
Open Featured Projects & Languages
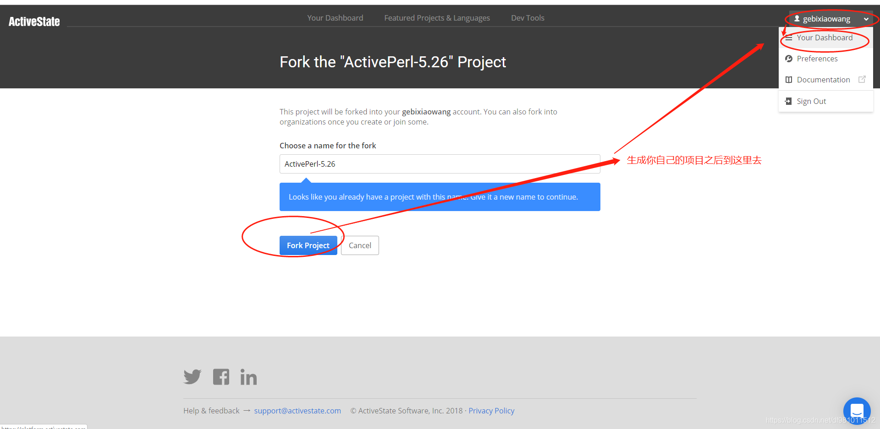(x=437, y=18)
